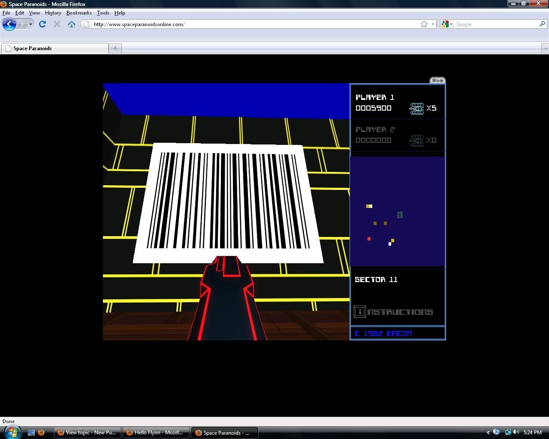Image resolution: width=549 pixels, height=439 pixels.
Task: Click the Space Paranoids taskbar button
Action: [225, 433]
